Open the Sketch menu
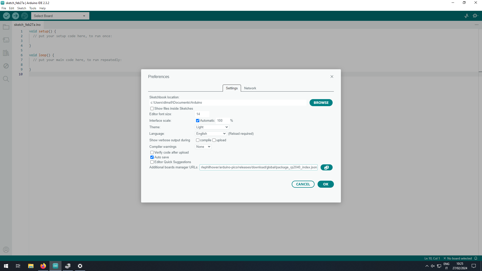Viewport: 482px width, 271px height. pos(22,8)
